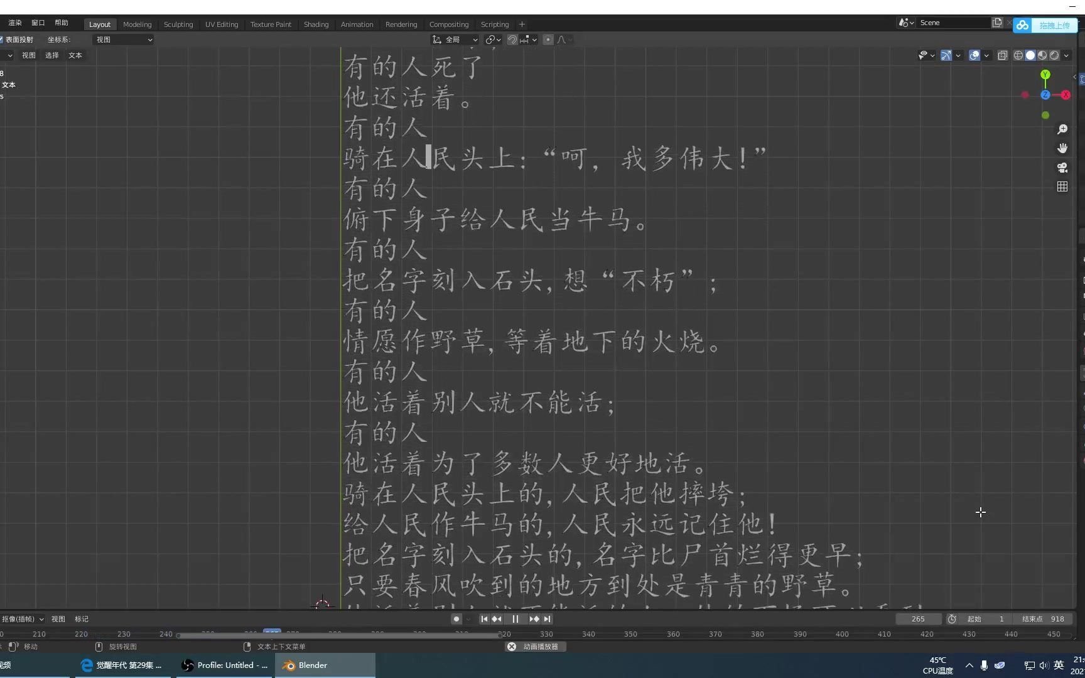Screen dimensions: 1085x678
Task: Click the green Y axis on gizmo
Action: 1045,75
